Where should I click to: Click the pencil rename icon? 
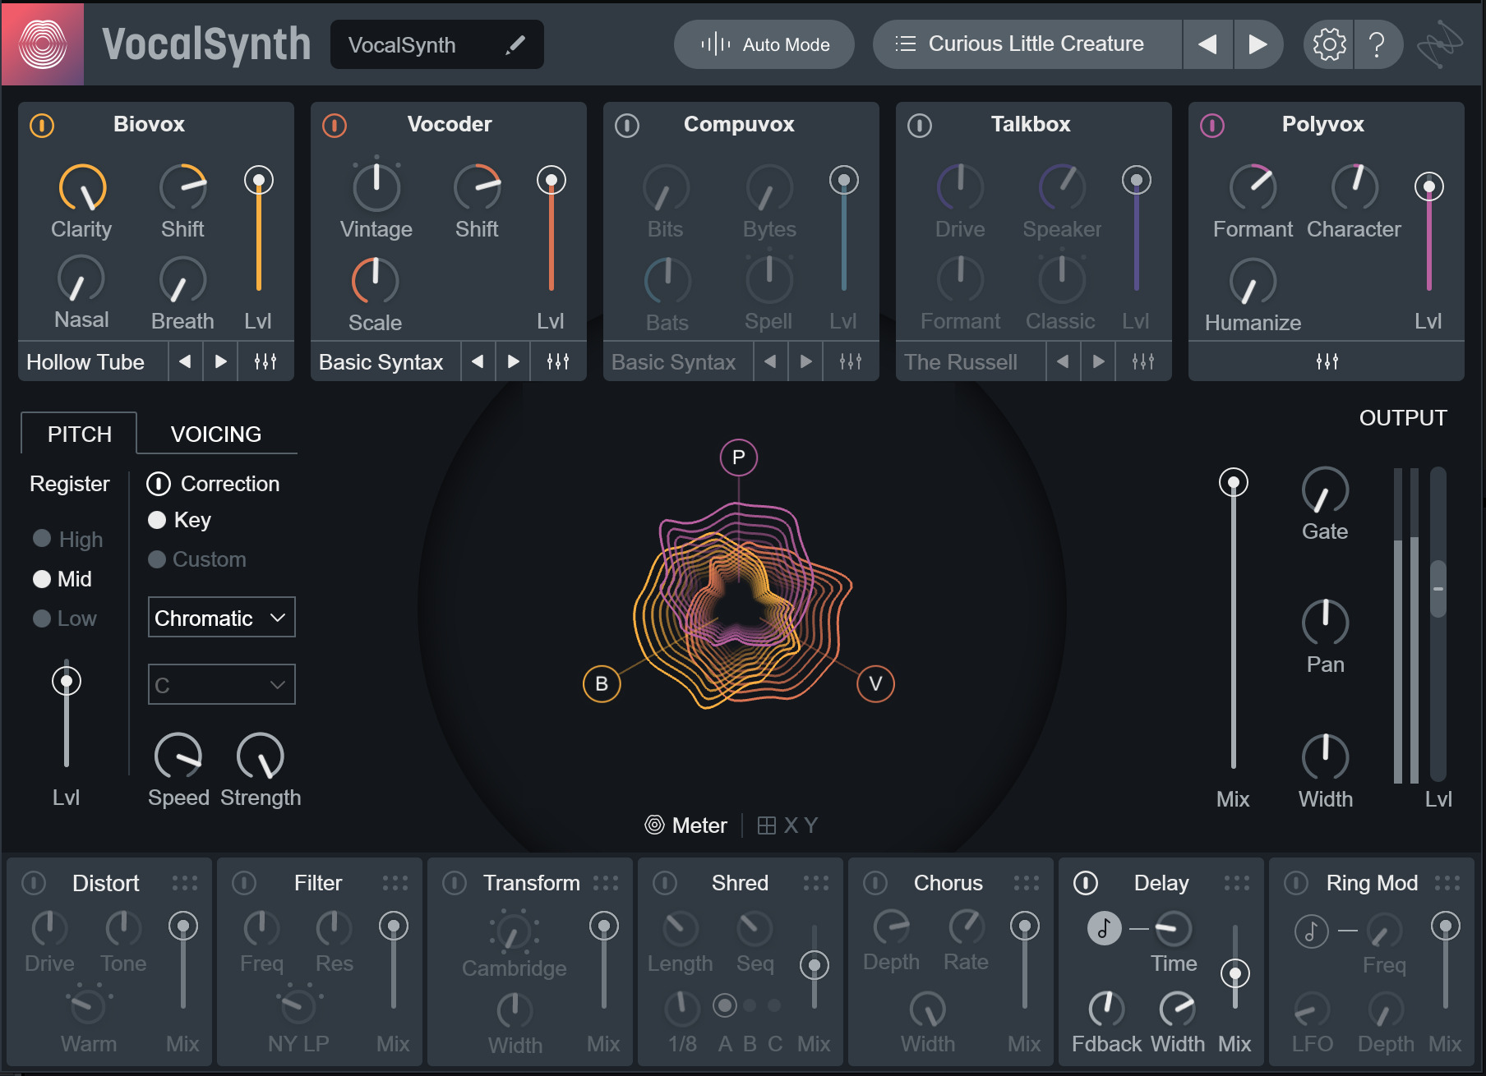click(x=515, y=45)
